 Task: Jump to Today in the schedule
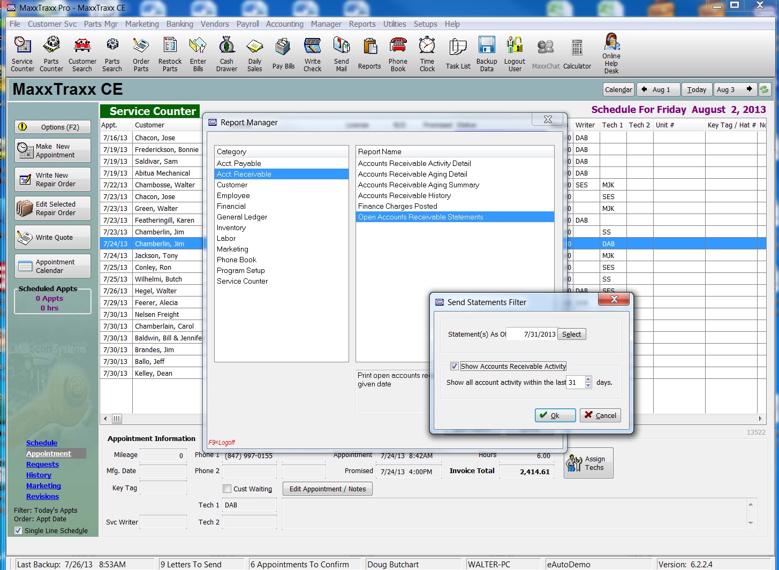click(697, 89)
